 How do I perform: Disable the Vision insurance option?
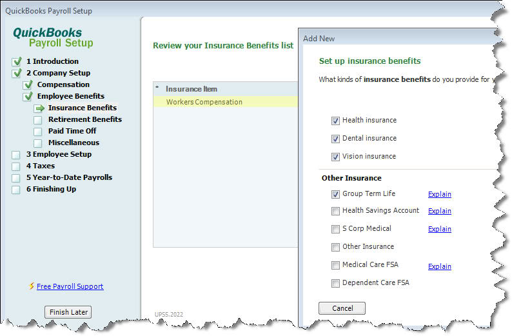point(335,157)
